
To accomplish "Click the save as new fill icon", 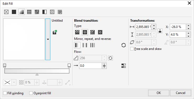I will click(x=55, y=32).
